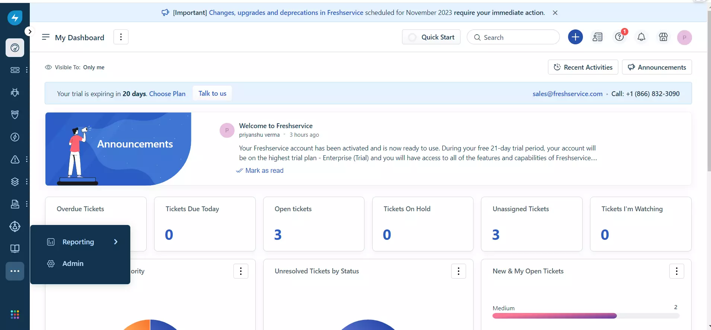Viewport: 711px width, 330px height.
Task: Click the Talk to us button
Action: click(x=212, y=93)
